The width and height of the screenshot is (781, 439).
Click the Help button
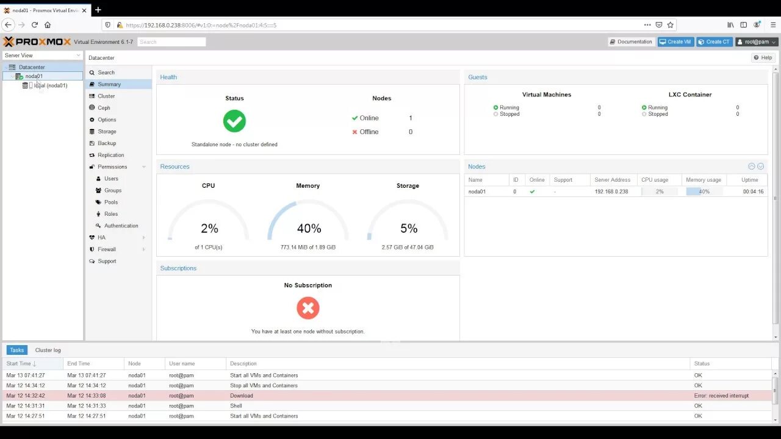763,57
